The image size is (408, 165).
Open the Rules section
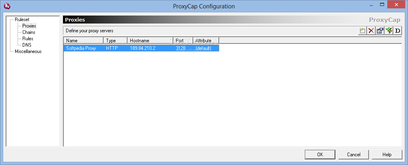(27, 39)
